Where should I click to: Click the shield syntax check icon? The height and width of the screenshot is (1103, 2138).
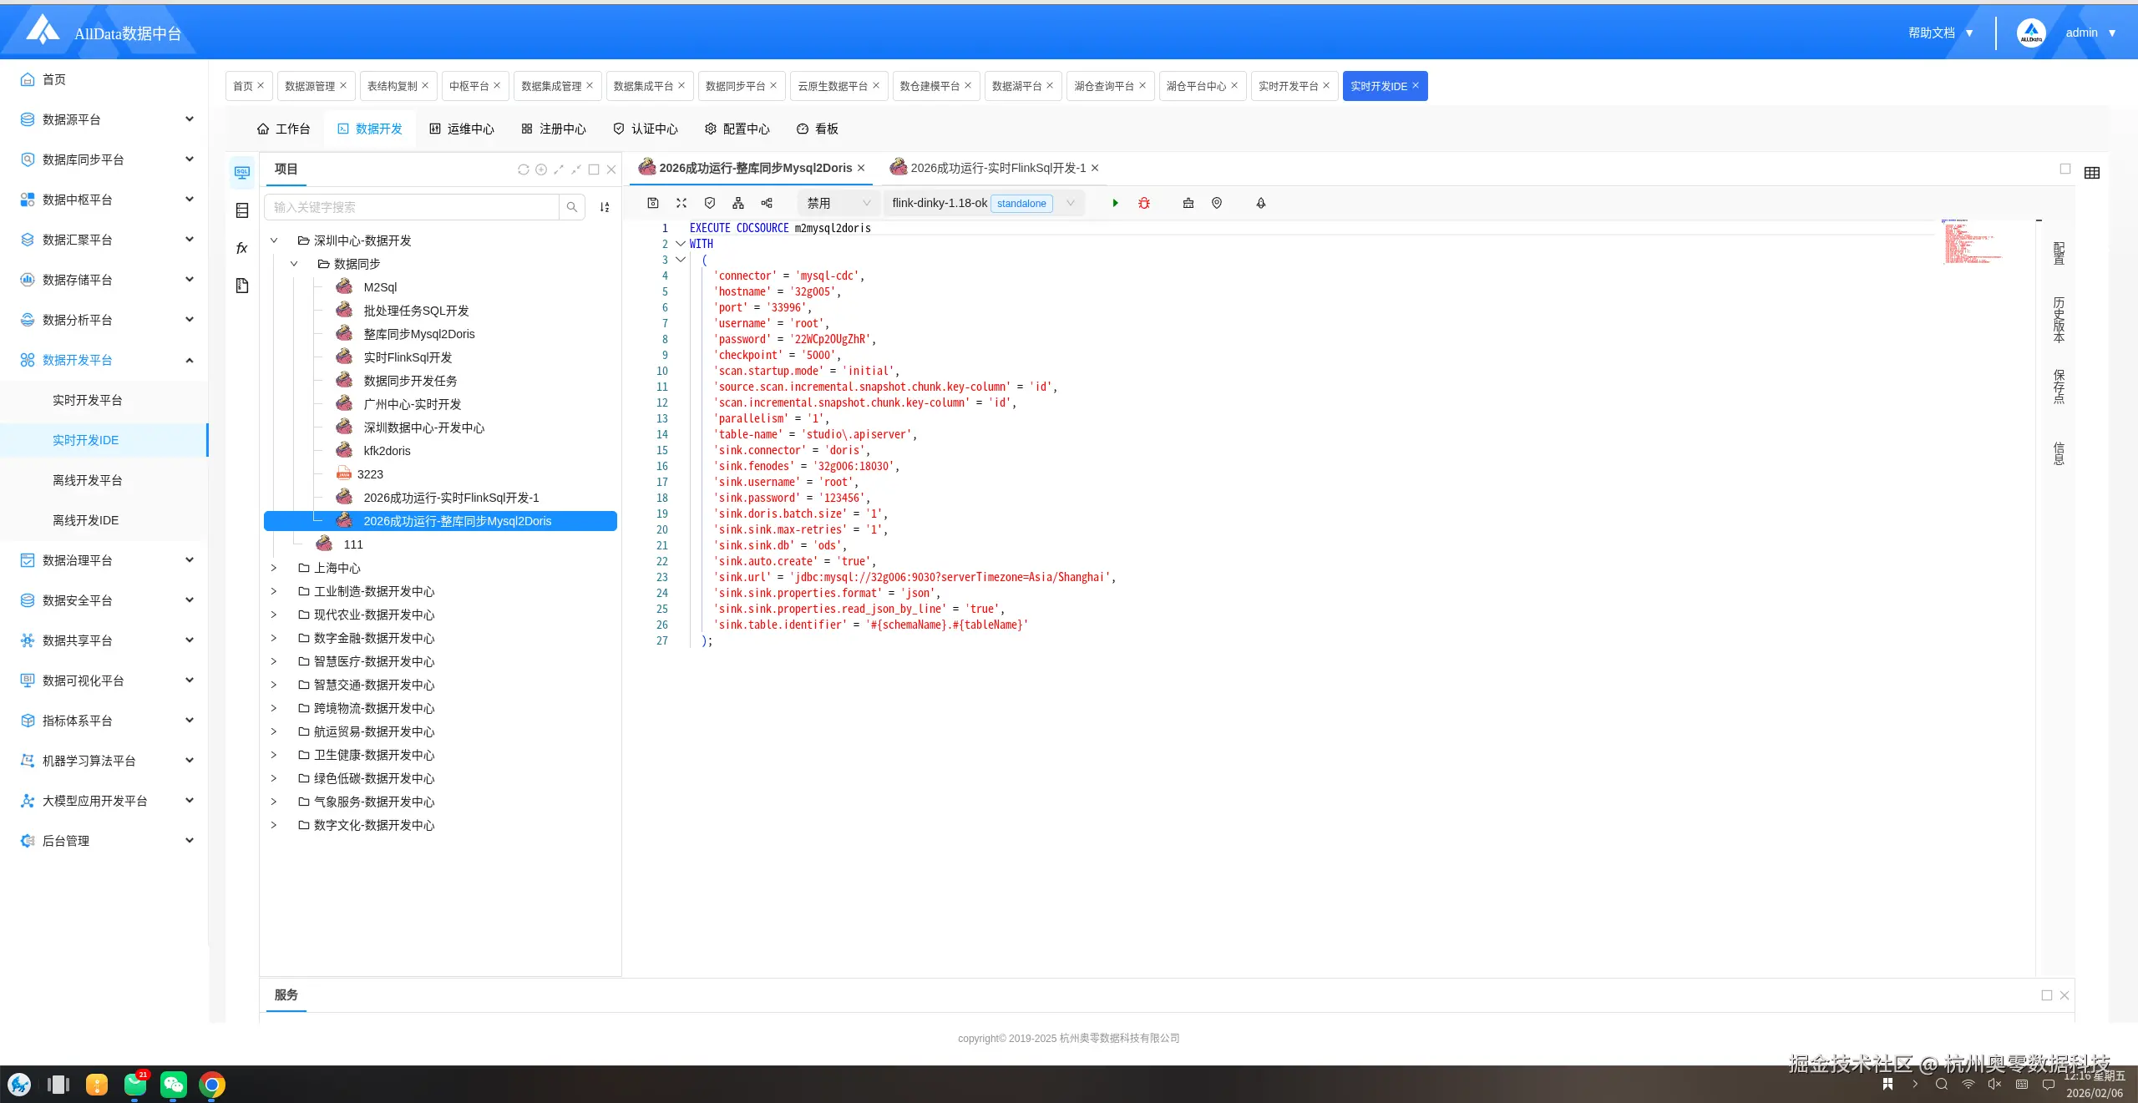pos(710,203)
